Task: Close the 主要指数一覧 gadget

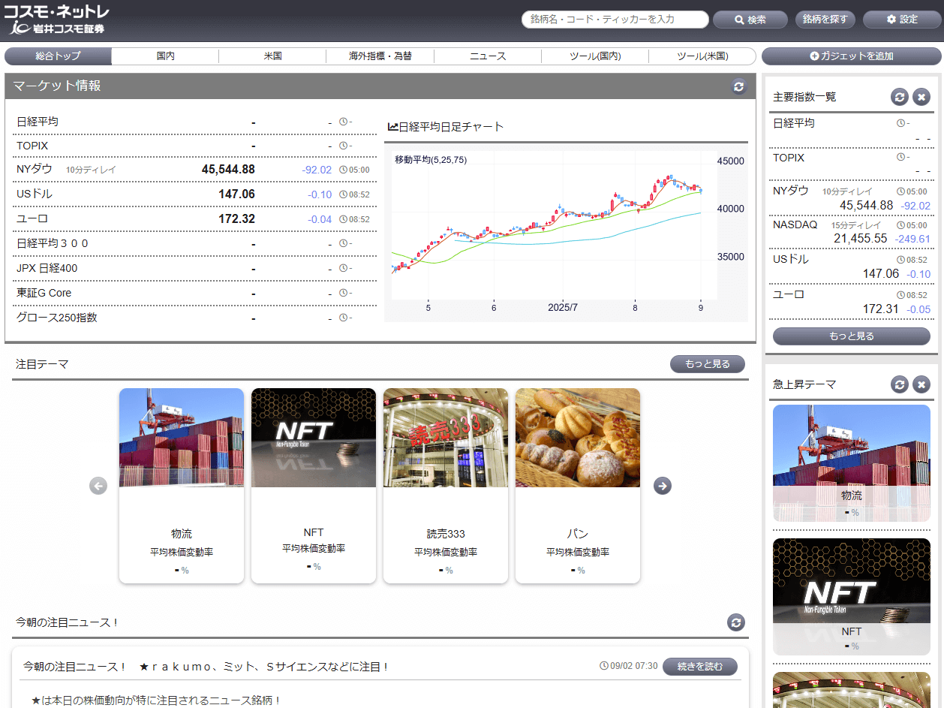Action: pyautogui.click(x=921, y=97)
